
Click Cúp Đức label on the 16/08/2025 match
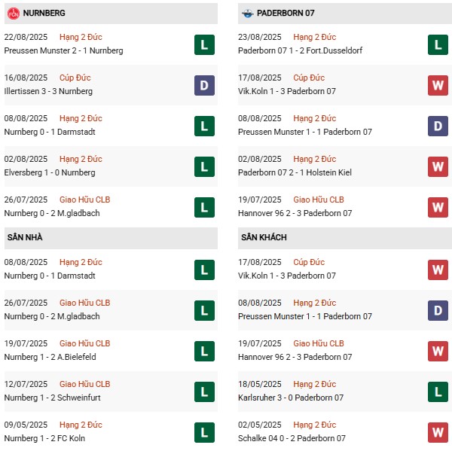click(x=75, y=78)
